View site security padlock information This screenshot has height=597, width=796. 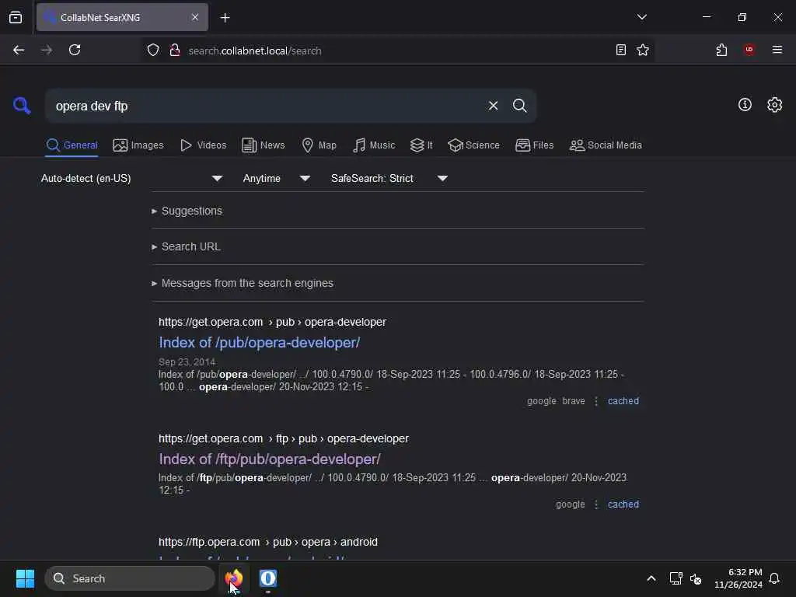(175, 50)
